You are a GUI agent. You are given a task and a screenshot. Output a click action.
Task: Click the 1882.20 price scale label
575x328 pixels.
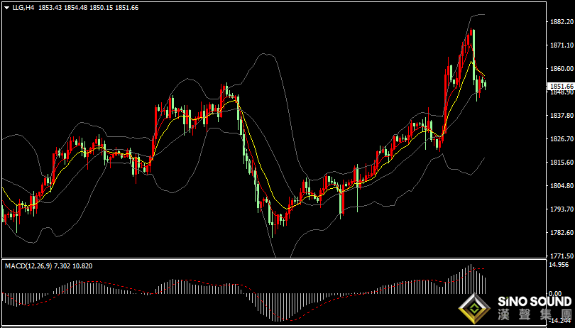coord(561,21)
